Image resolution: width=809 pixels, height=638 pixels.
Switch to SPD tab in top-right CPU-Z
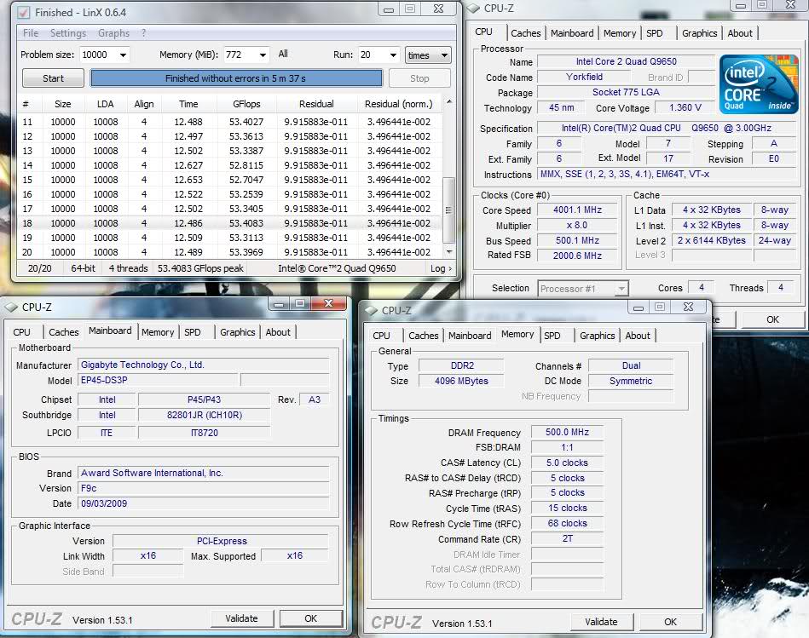point(654,33)
